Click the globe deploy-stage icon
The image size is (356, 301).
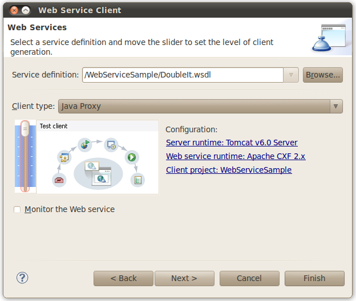85,144
